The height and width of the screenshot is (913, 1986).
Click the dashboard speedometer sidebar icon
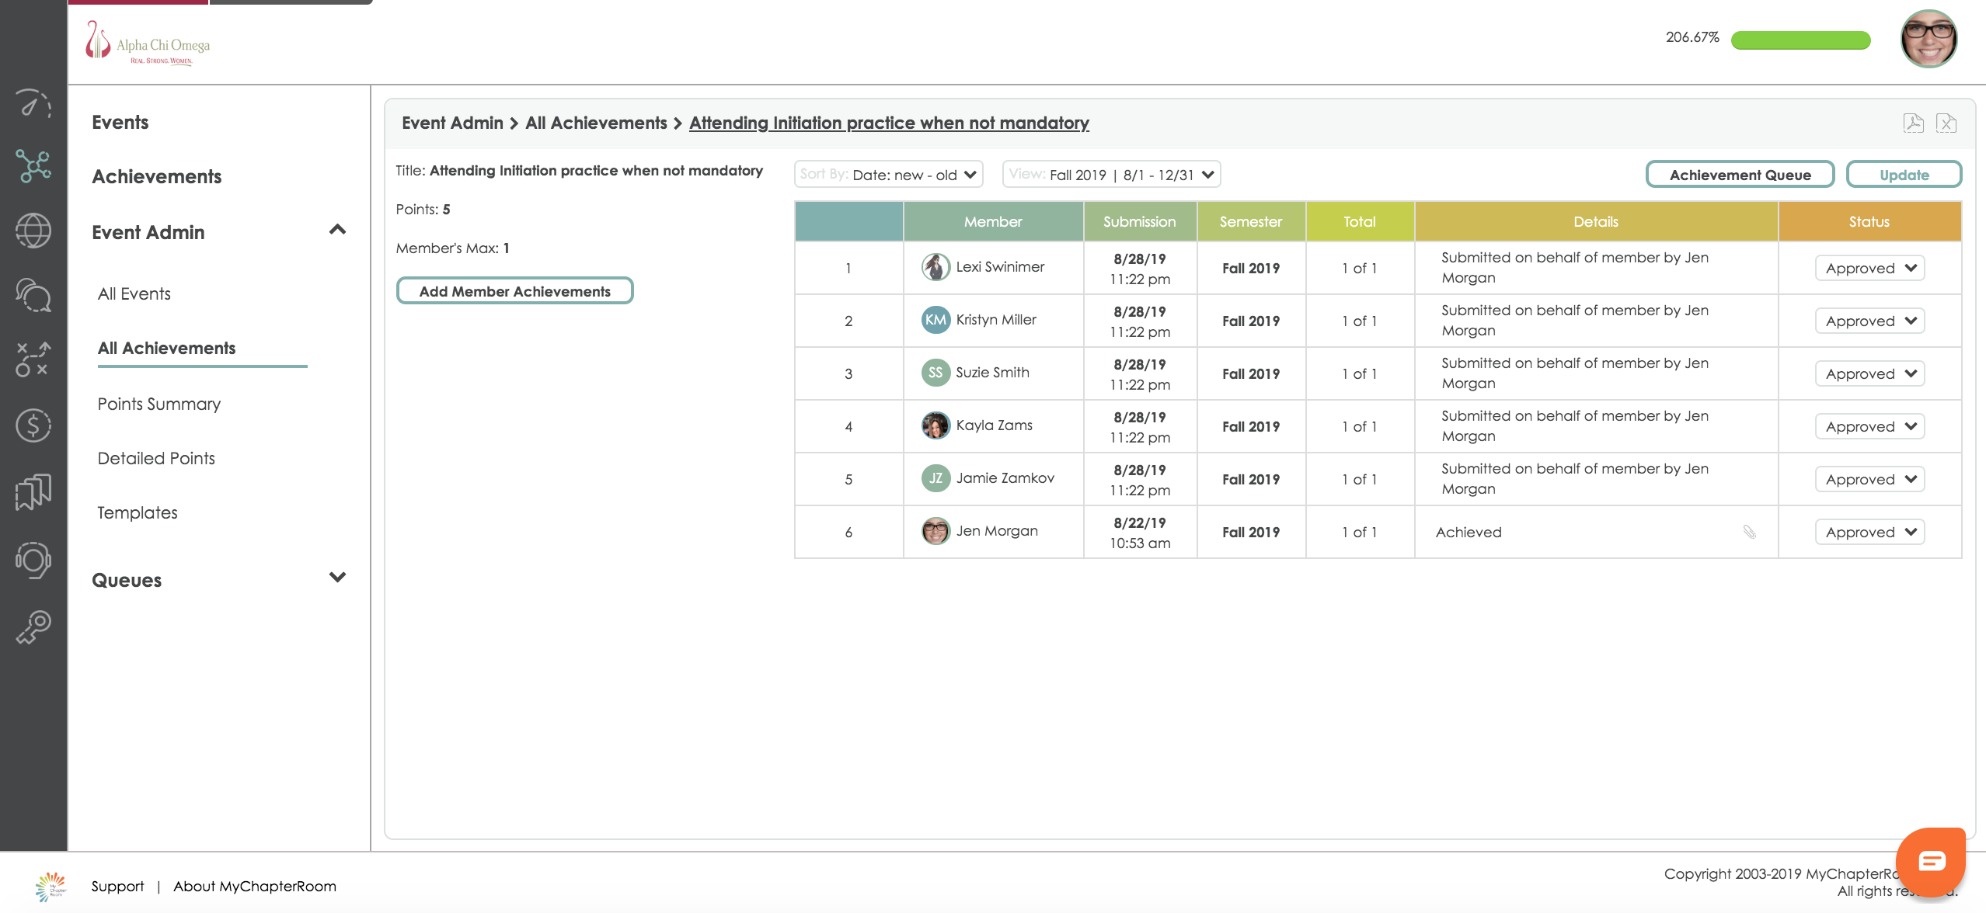pyautogui.click(x=33, y=103)
